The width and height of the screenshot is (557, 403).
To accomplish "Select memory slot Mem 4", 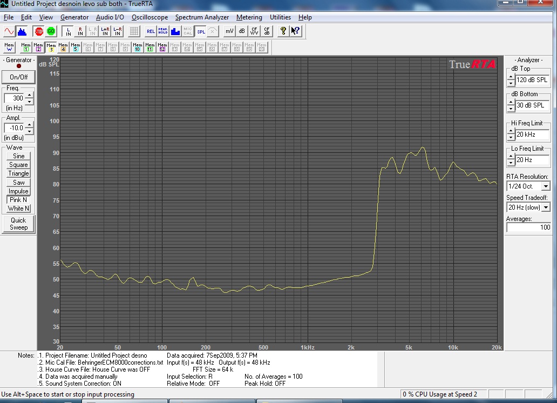I will point(63,47).
